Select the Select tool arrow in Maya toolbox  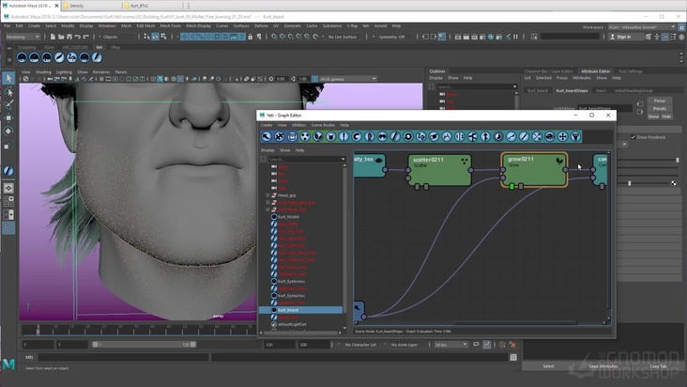(8, 79)
